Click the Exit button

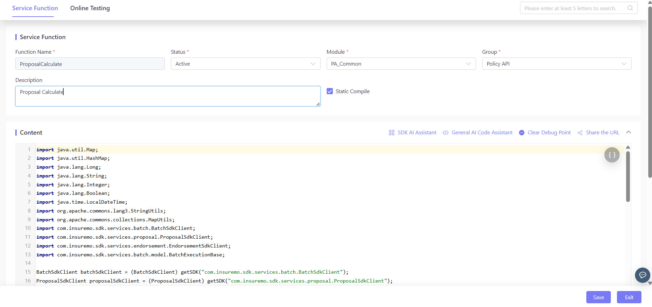click(x=629, y=297)
